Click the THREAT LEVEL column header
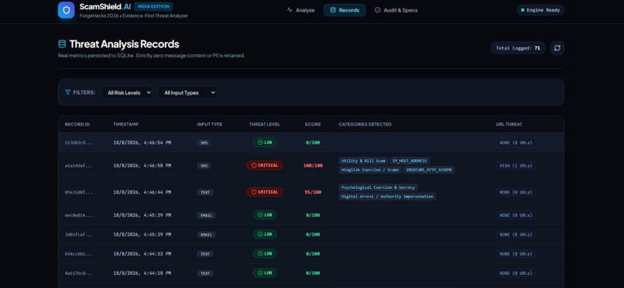The height and width of the screenshot is (288, 624). (x=265, y=125)
